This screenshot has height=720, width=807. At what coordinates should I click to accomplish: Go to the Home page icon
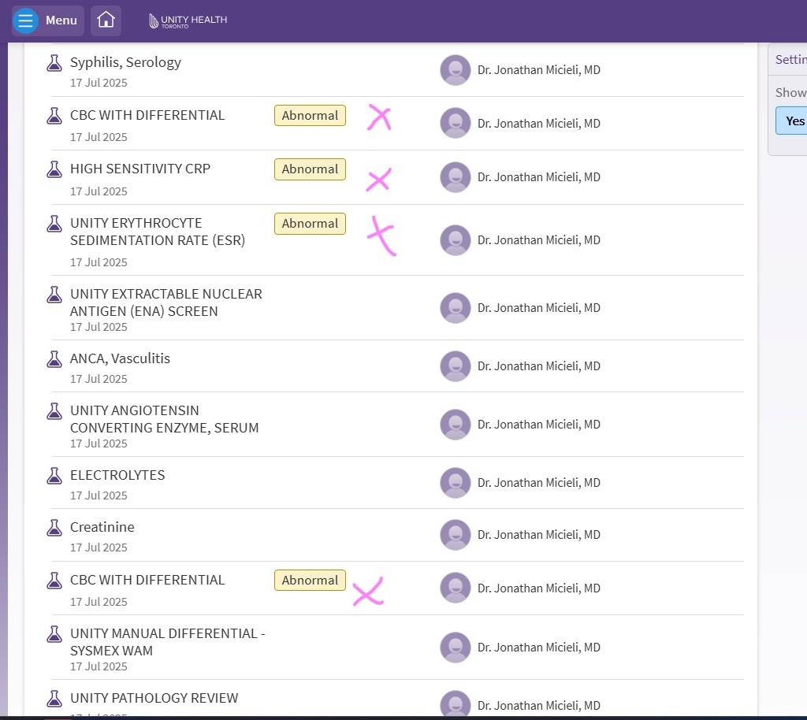tap(106, 20)
